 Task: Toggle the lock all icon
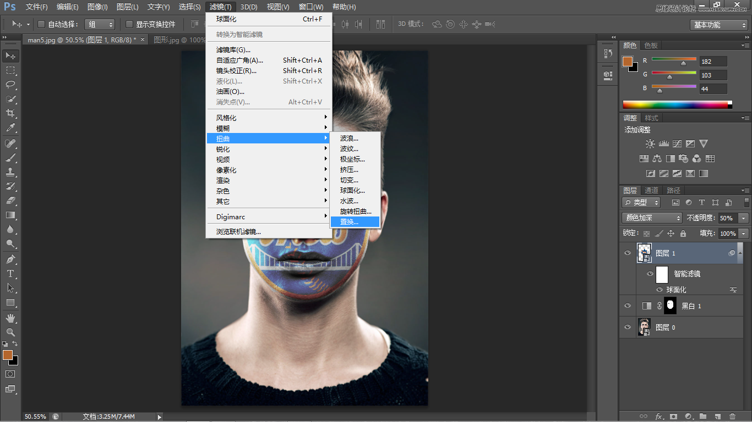pyautogui.click(x=683, y=234)
